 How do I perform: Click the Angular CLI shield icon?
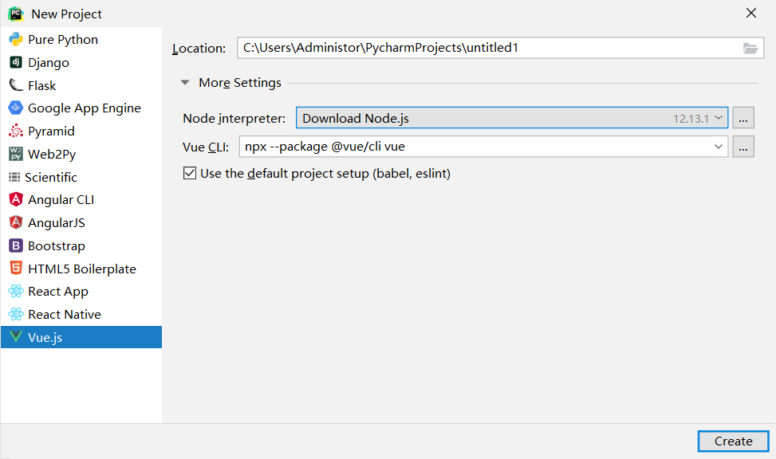click(16, 199)
